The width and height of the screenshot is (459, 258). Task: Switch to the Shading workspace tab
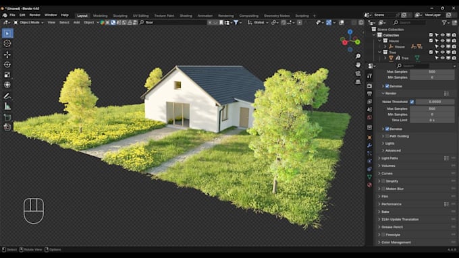point(186,15)
